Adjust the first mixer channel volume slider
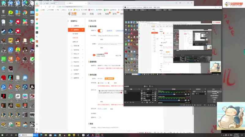Viewport: 245px width, 137px height. click(174, 94)
